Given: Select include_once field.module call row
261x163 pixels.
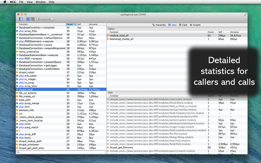Looking at the screenshot, I should (x=177, y=144).
